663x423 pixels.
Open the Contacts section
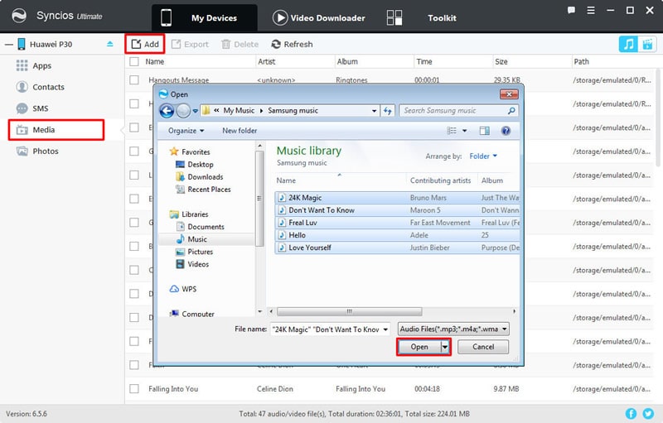coord(40,87)
